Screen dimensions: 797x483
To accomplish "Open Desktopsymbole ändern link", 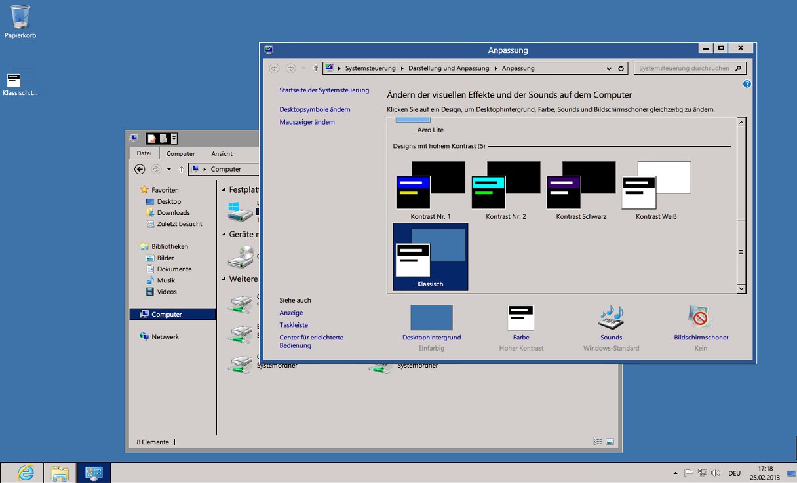I will (315, 109).
